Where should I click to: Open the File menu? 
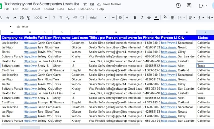point(7,9)
